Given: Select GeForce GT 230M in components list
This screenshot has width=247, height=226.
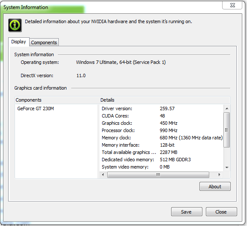Looking at the screenshot, I should point(36,108).
